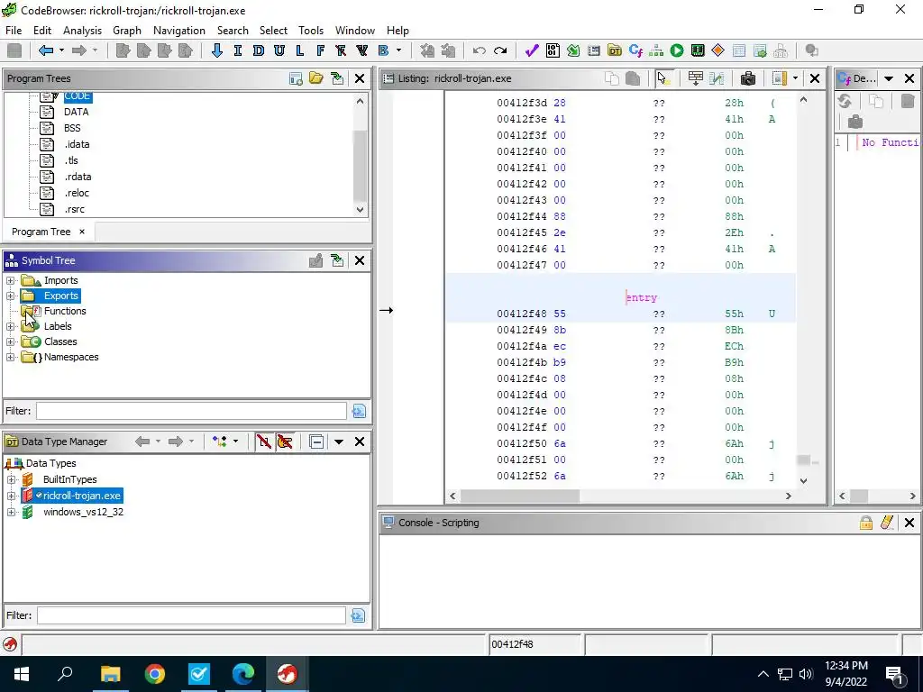The image size is (923, 692).
Task: Jump to next Function with F icon
Action: tap(320, 50)
